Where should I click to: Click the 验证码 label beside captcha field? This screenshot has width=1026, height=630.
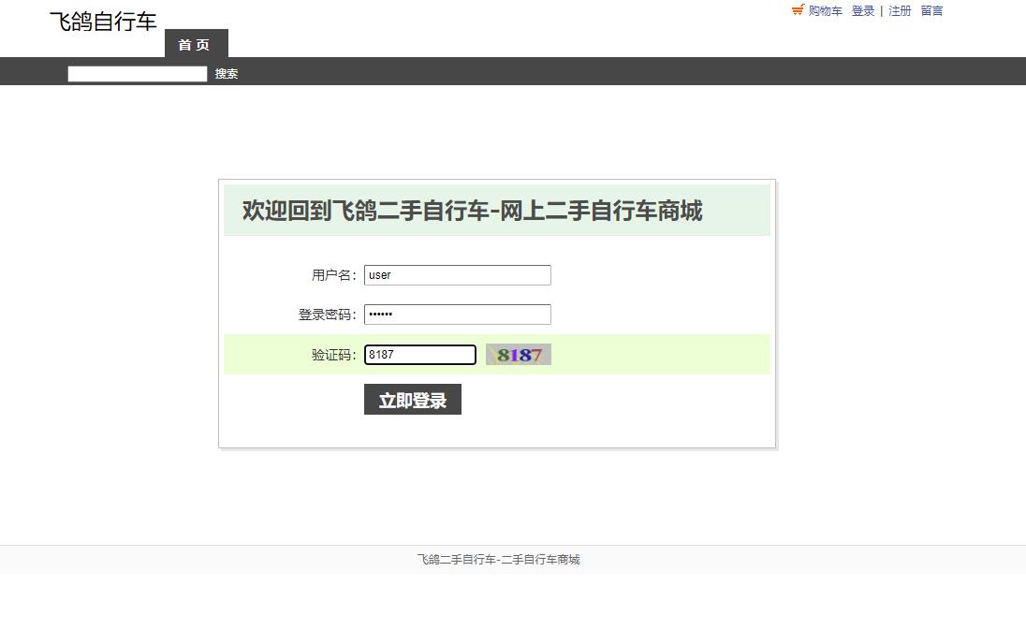coord(333,354)
